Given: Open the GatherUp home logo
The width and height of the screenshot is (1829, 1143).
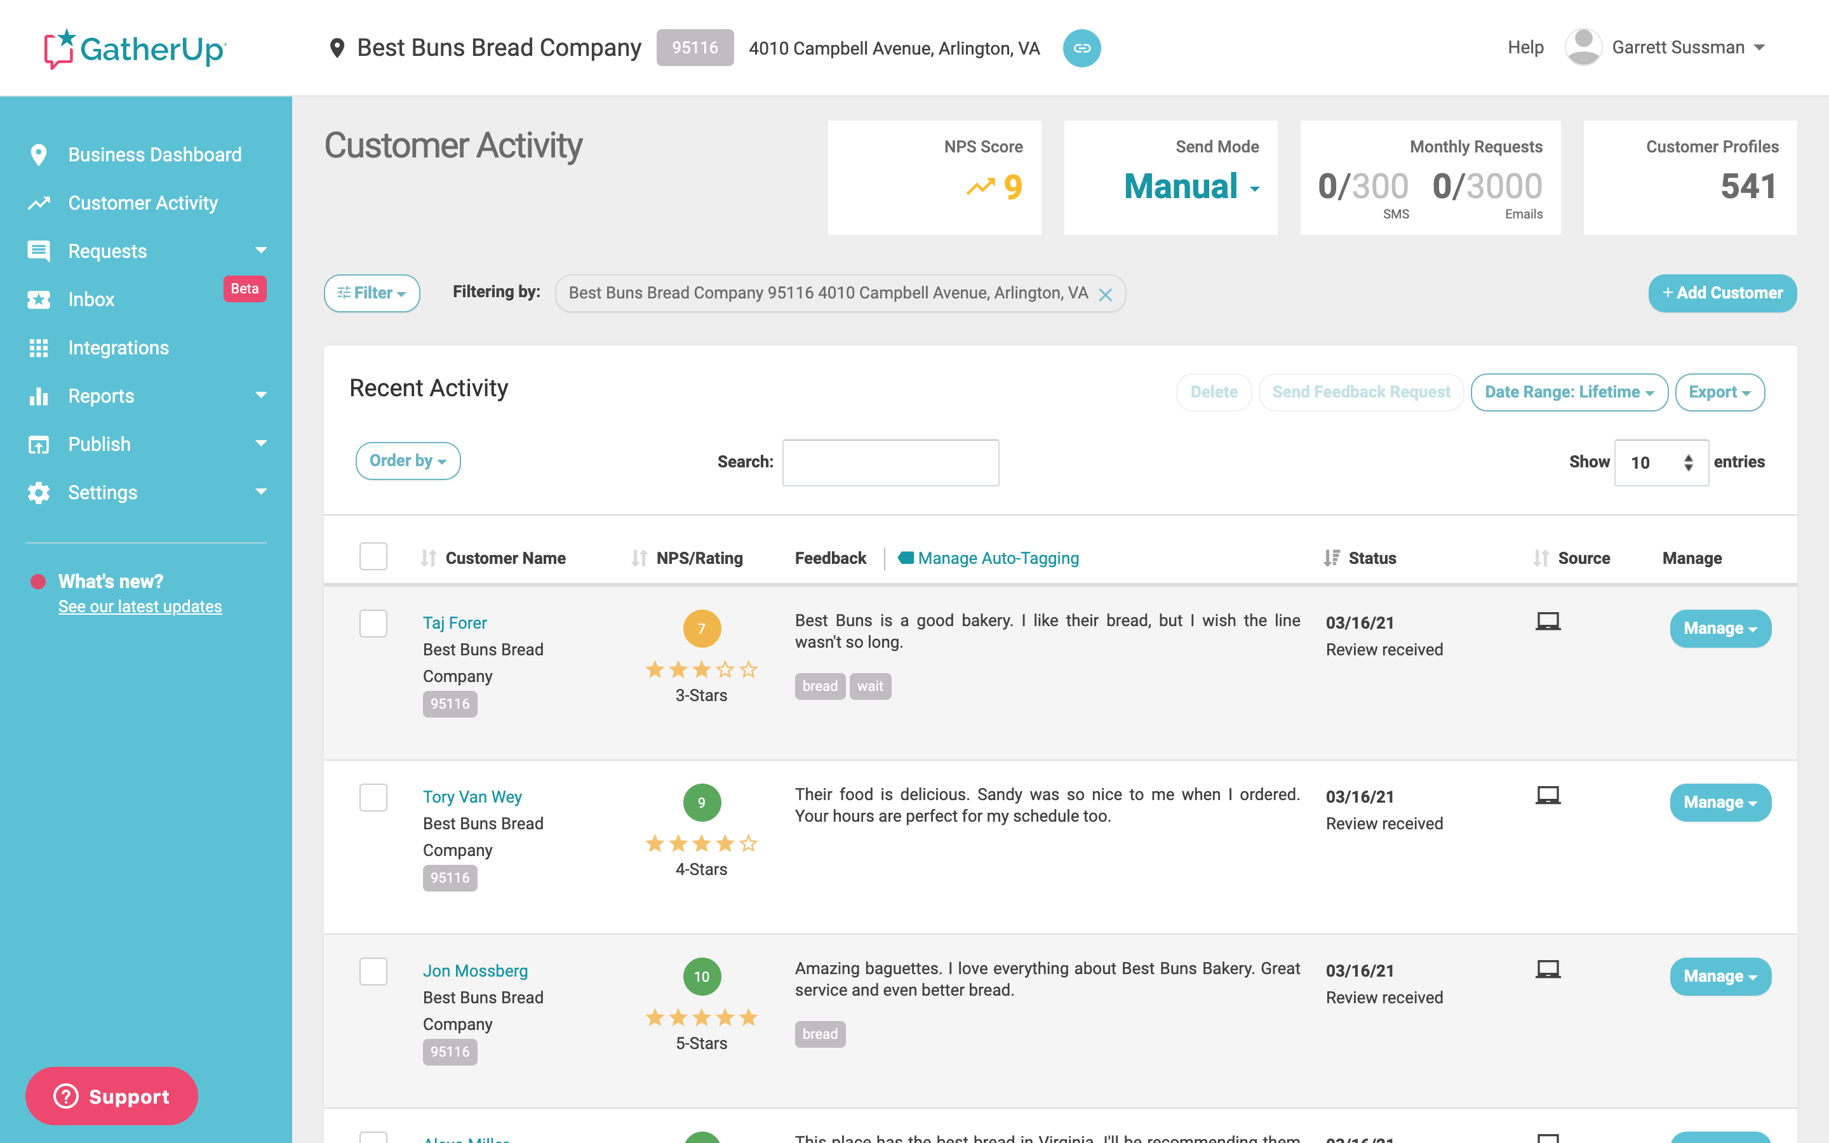Looking at the screenshot, I should tap(135, 48).
